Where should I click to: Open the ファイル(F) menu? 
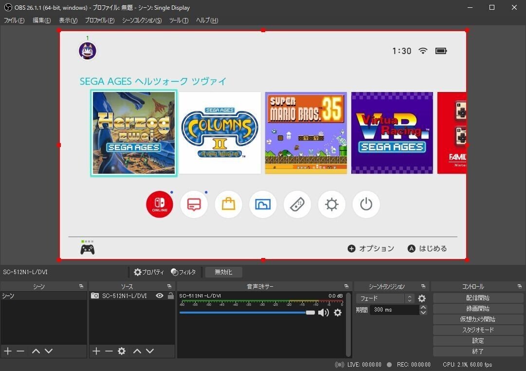coord(14,20)
